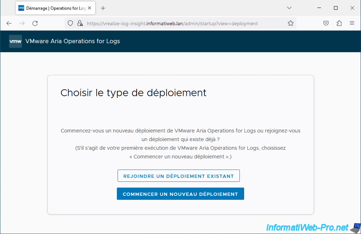
Task: Click the browser back arrow
Action: click(x=9, y=23)
